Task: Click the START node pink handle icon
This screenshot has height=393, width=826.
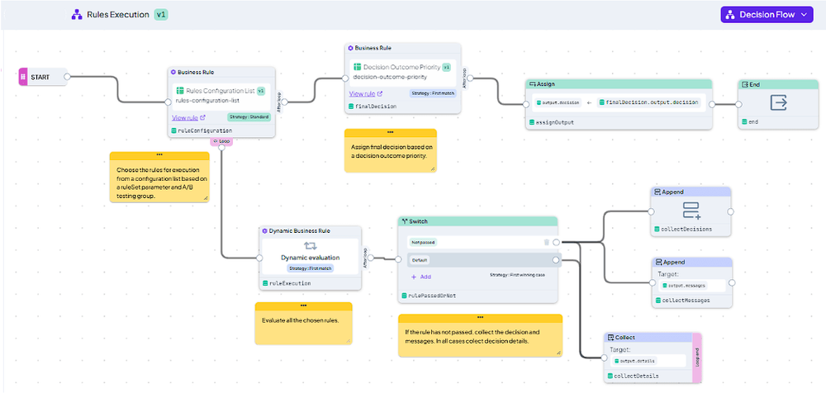Action: click(22, 77)
